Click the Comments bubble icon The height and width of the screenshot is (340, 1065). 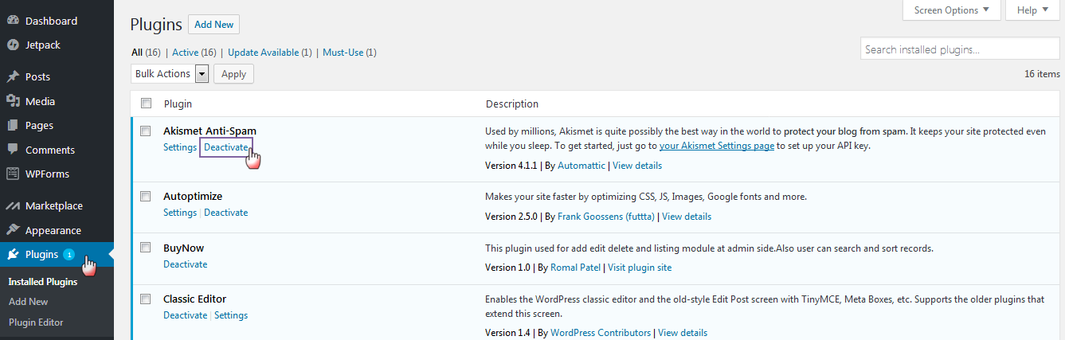coord(13,150)
